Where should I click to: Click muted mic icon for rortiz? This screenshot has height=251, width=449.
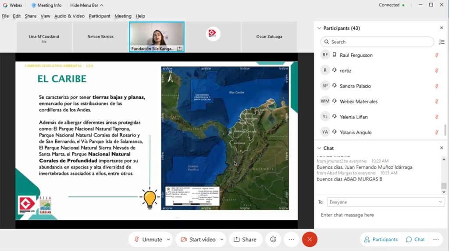437,70
